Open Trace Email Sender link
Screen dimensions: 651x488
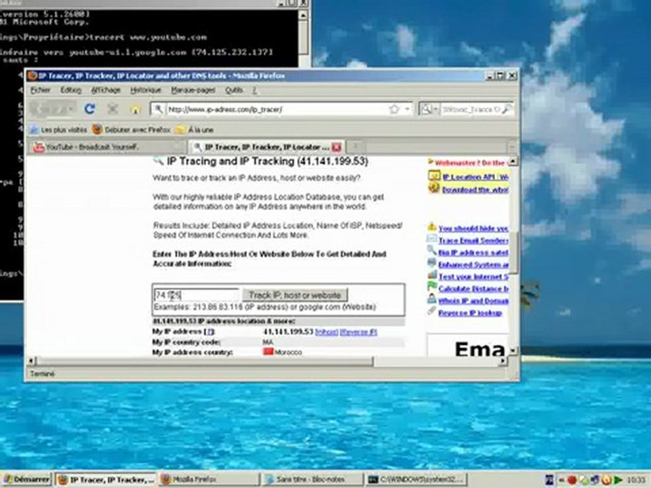tap(473, 240)
